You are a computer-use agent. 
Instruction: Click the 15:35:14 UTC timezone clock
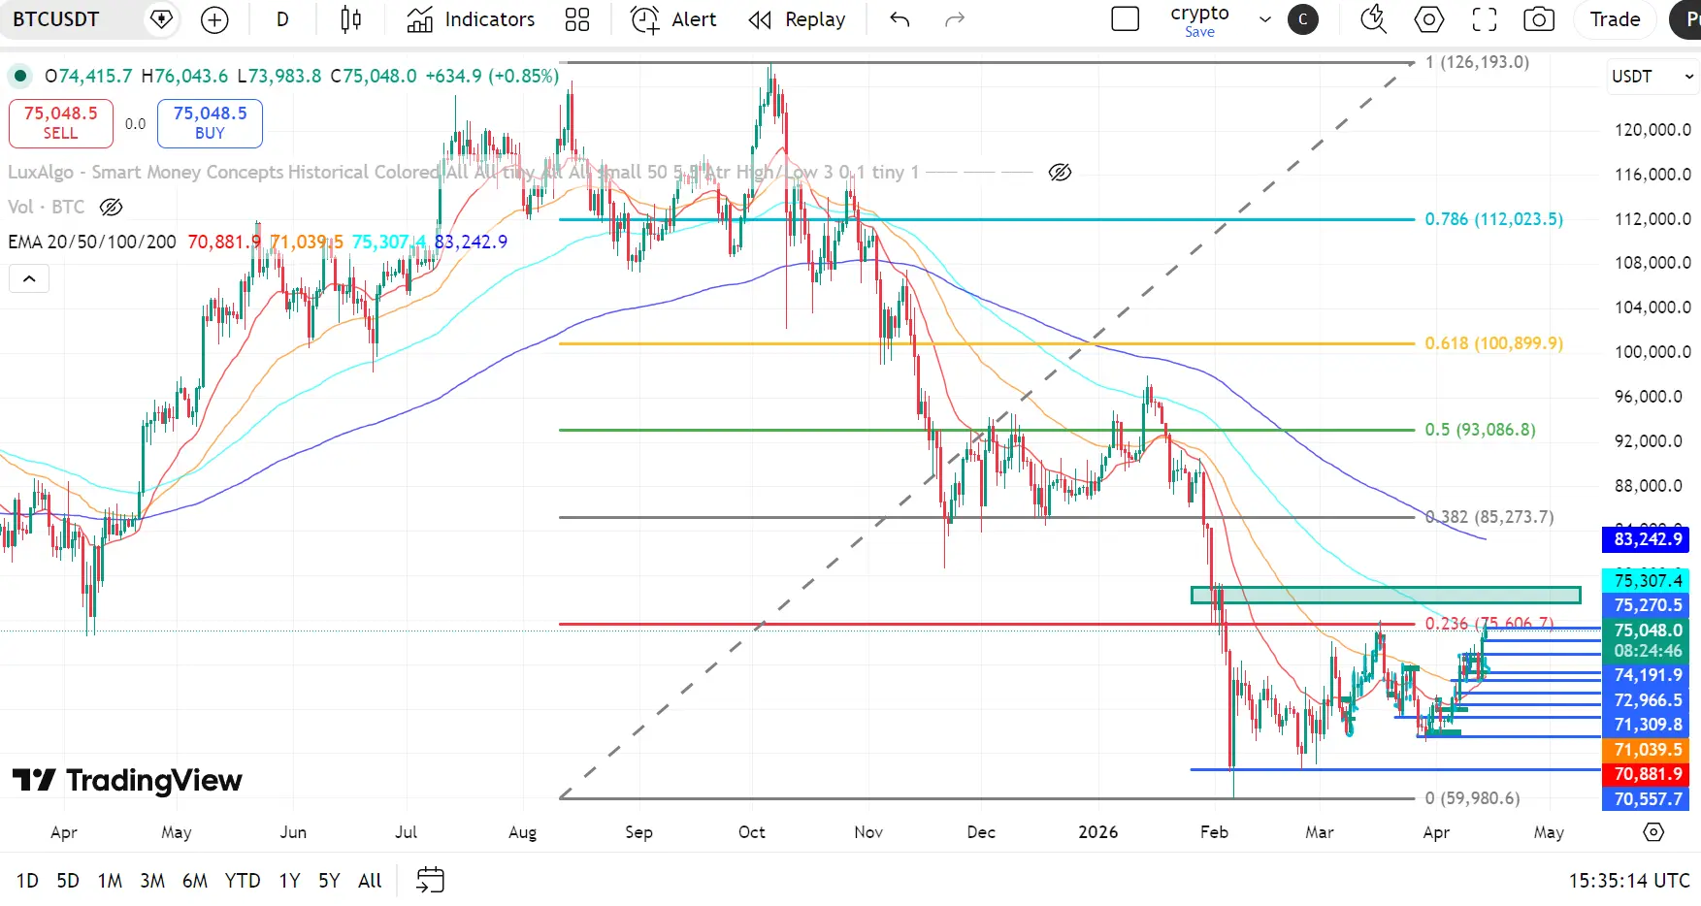pyautogui.click(x=1629, y=881)
